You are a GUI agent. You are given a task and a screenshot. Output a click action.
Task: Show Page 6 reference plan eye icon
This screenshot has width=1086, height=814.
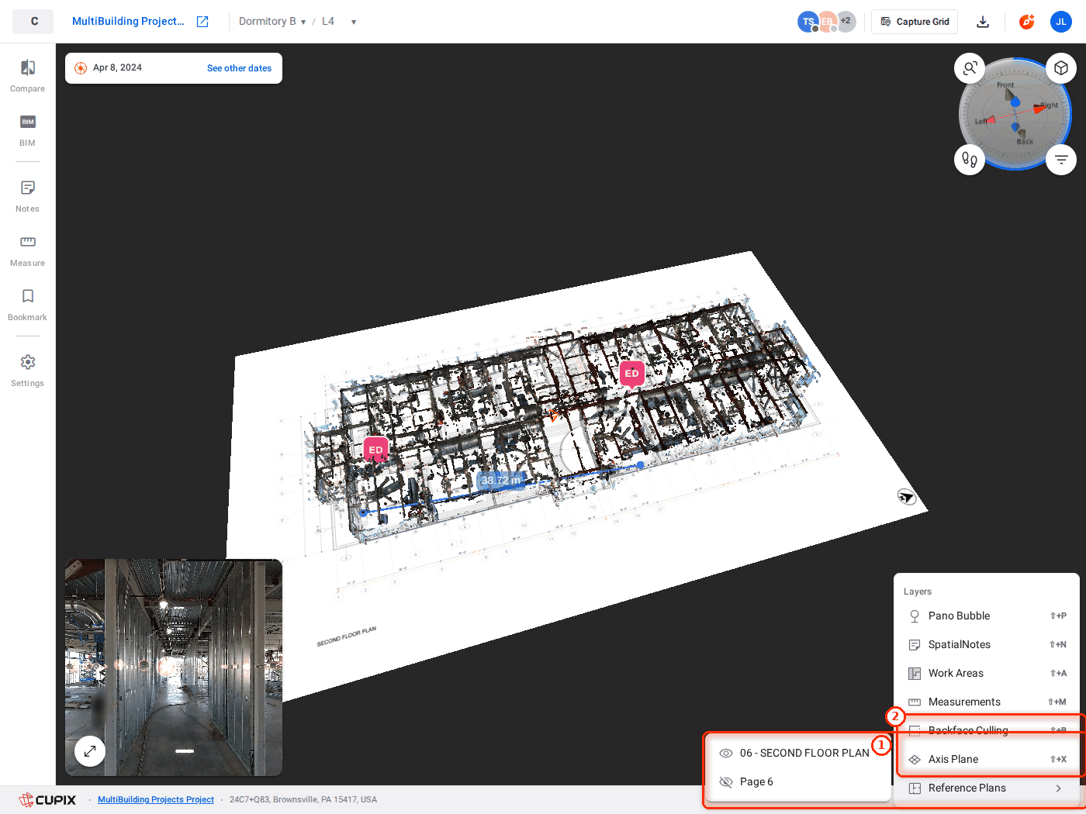726,781
